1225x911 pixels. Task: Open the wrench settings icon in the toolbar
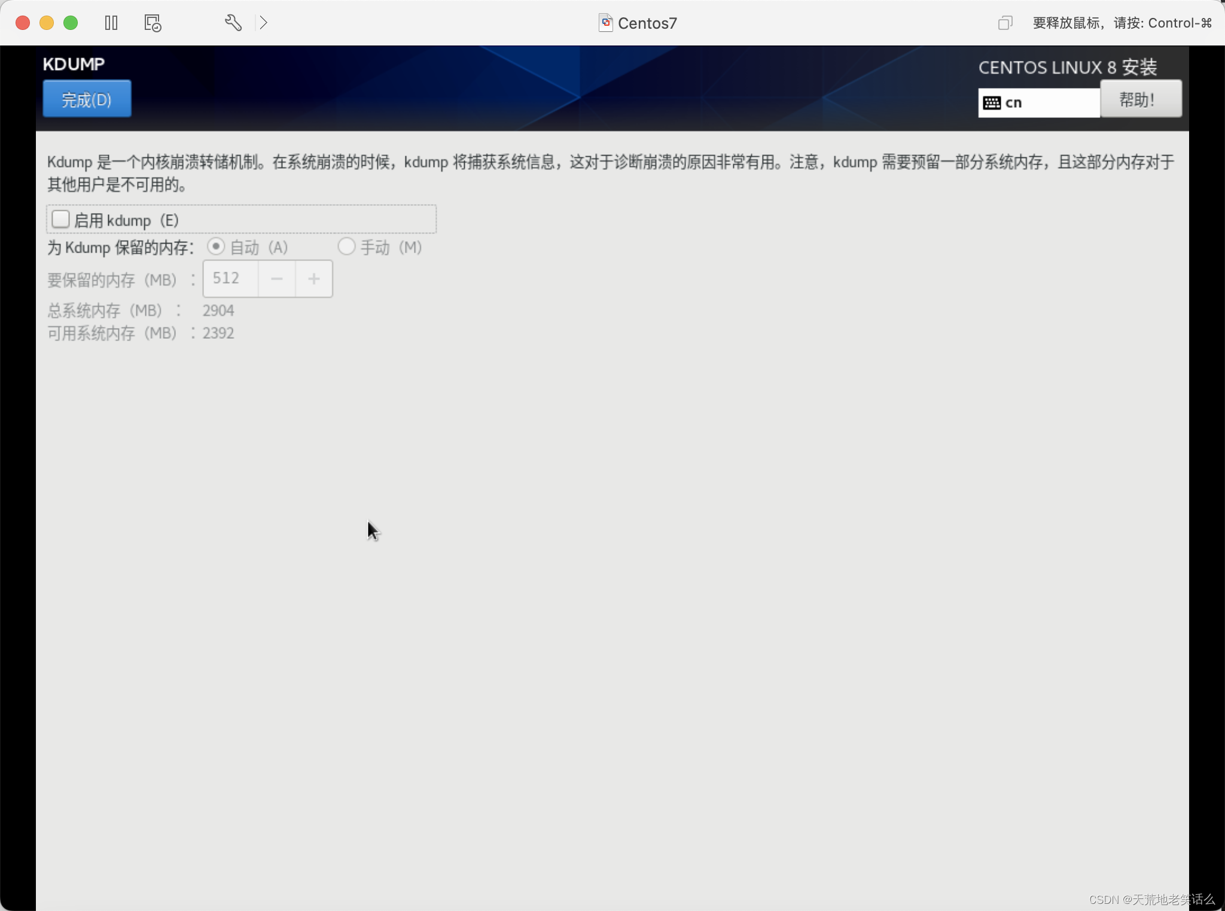[233, 23]
